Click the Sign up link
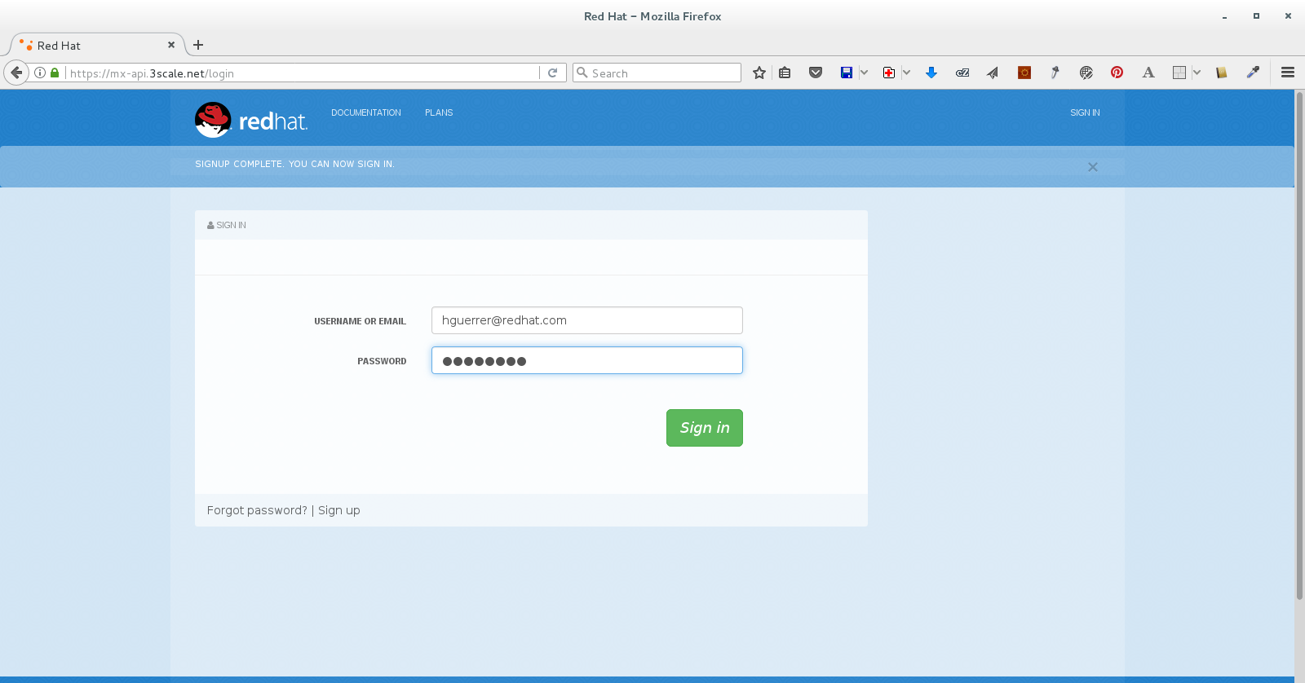Image resolution: width=1305 pixels, height=683 pixels. point(339,510)
